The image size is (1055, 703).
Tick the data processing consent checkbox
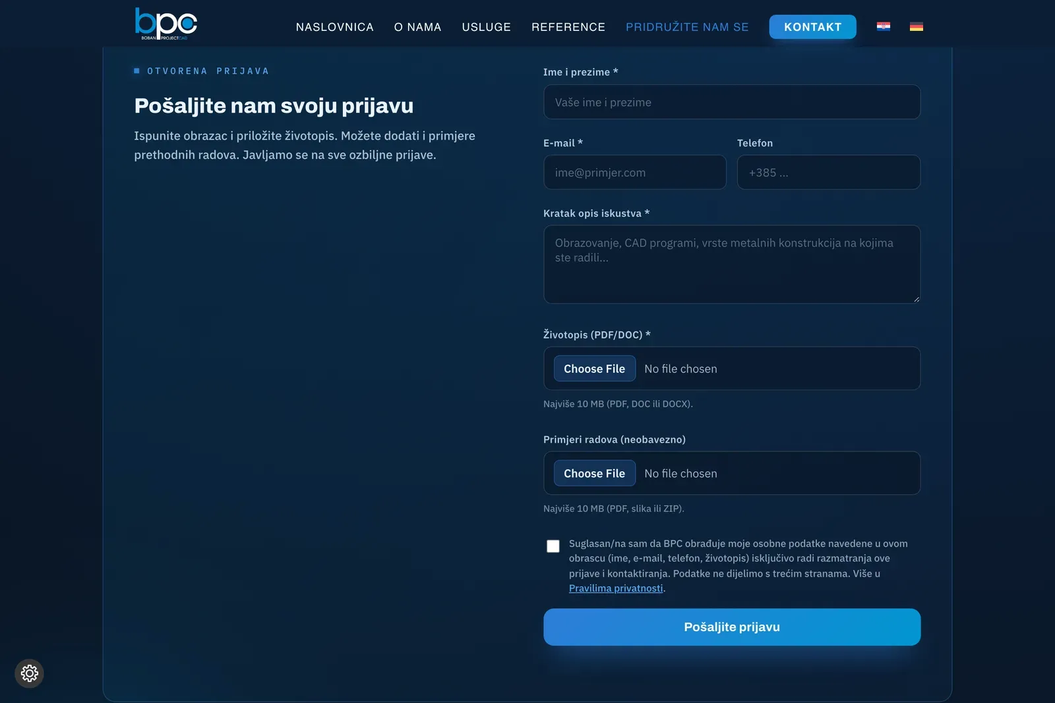(x=553, y=546)
